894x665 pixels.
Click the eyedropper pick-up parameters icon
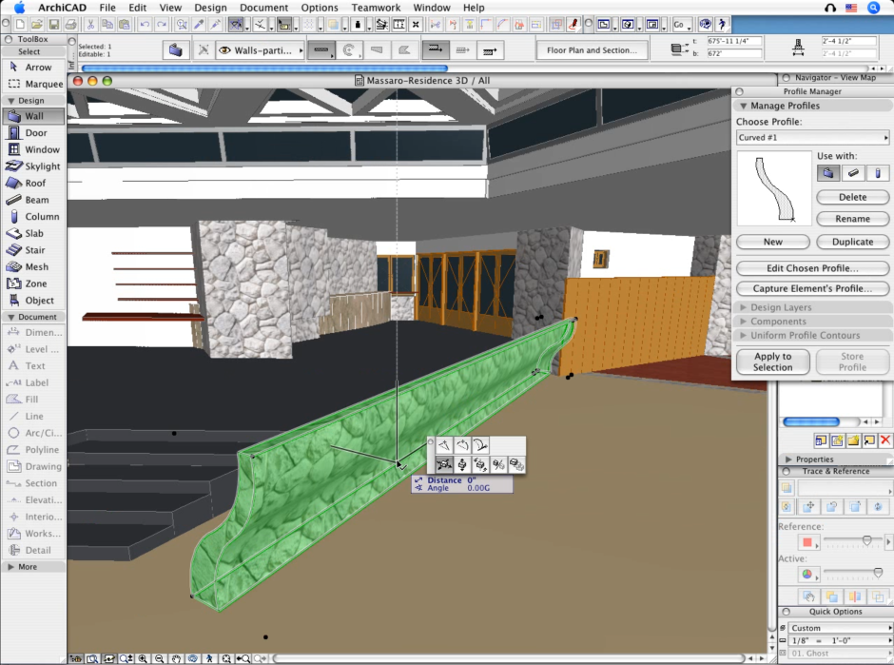point(199,25)
